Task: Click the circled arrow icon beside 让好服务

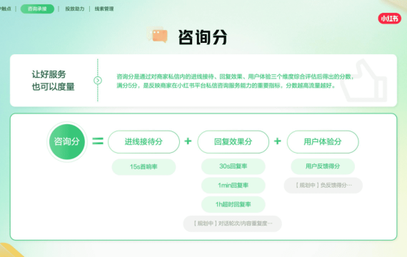Action: (98, 81)
